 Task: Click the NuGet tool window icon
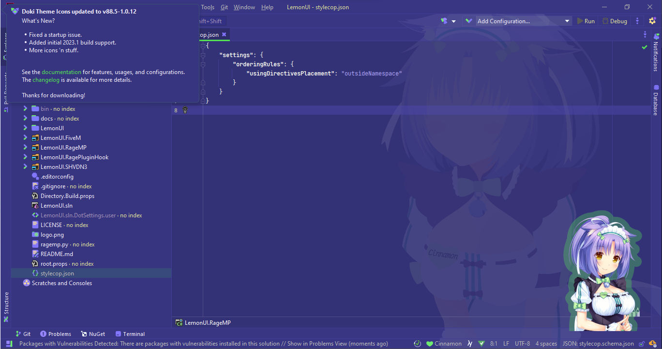[93, 334]
